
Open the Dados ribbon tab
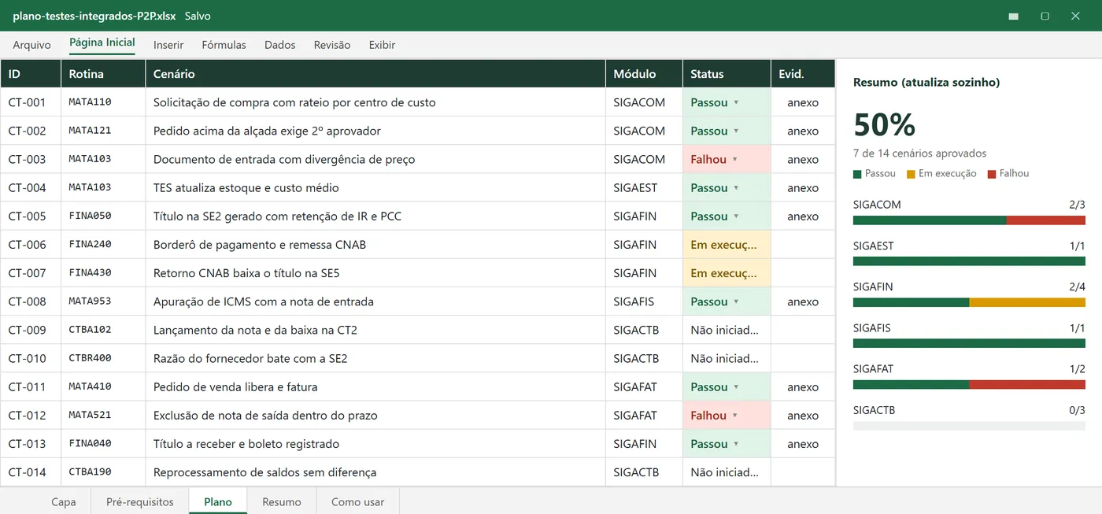coord(280,45)
